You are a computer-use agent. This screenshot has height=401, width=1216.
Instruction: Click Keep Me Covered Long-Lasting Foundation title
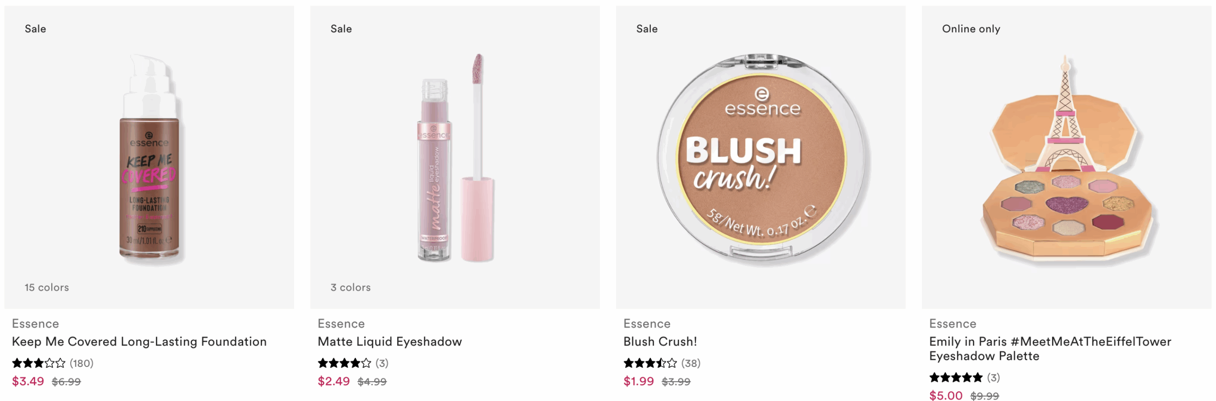(x=139, y=342)
